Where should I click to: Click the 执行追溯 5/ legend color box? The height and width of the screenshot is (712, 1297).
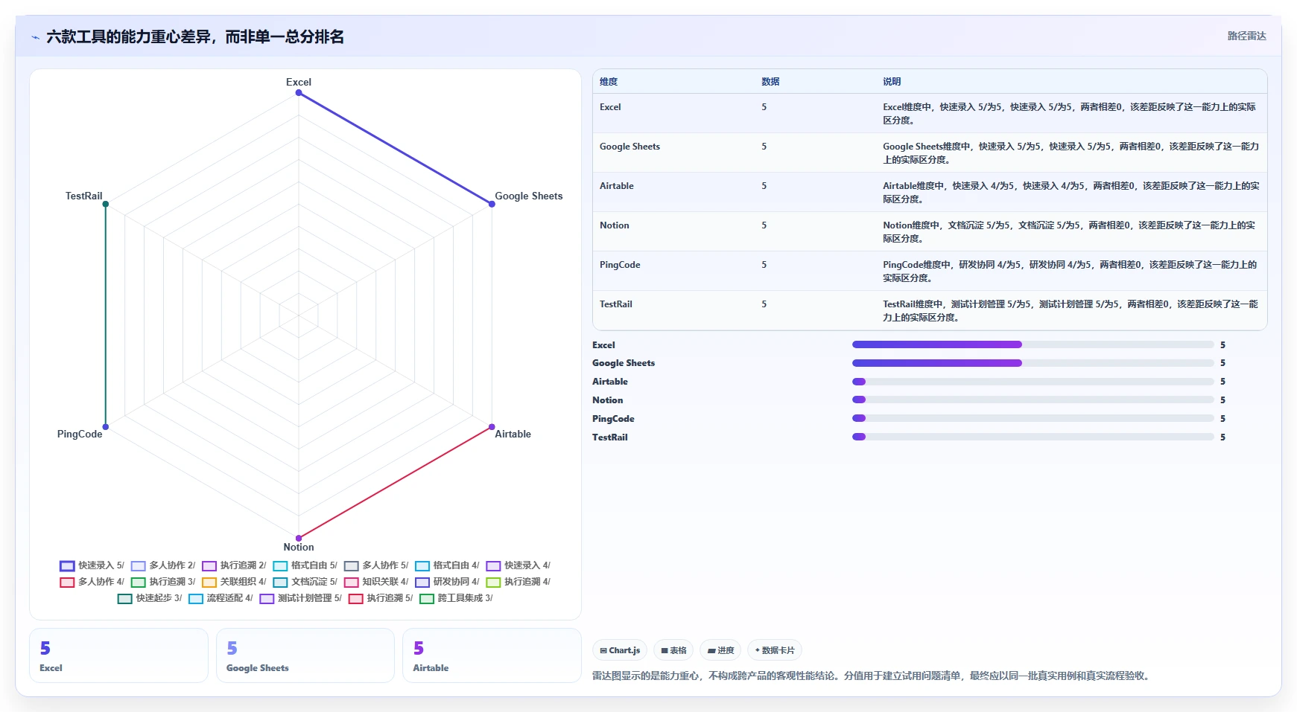[x=356, y=599]
